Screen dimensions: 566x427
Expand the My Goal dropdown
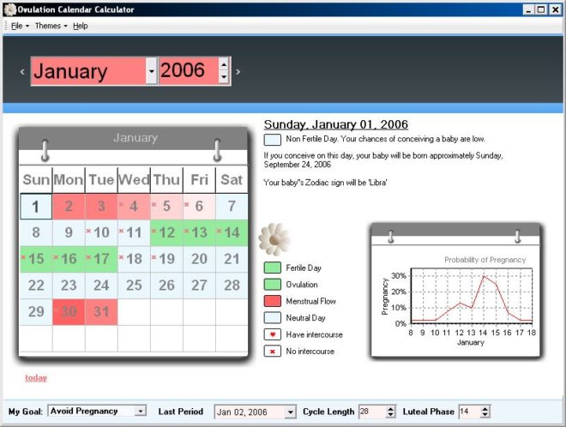click(141, 412)
